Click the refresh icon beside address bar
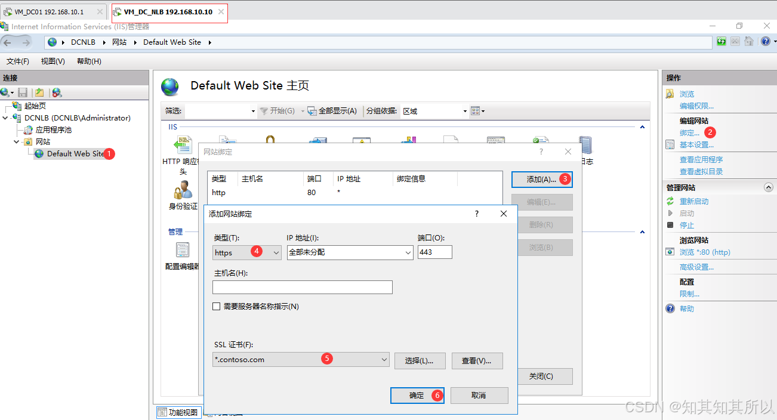Screen dimensions: 777x420 [721, 42]
